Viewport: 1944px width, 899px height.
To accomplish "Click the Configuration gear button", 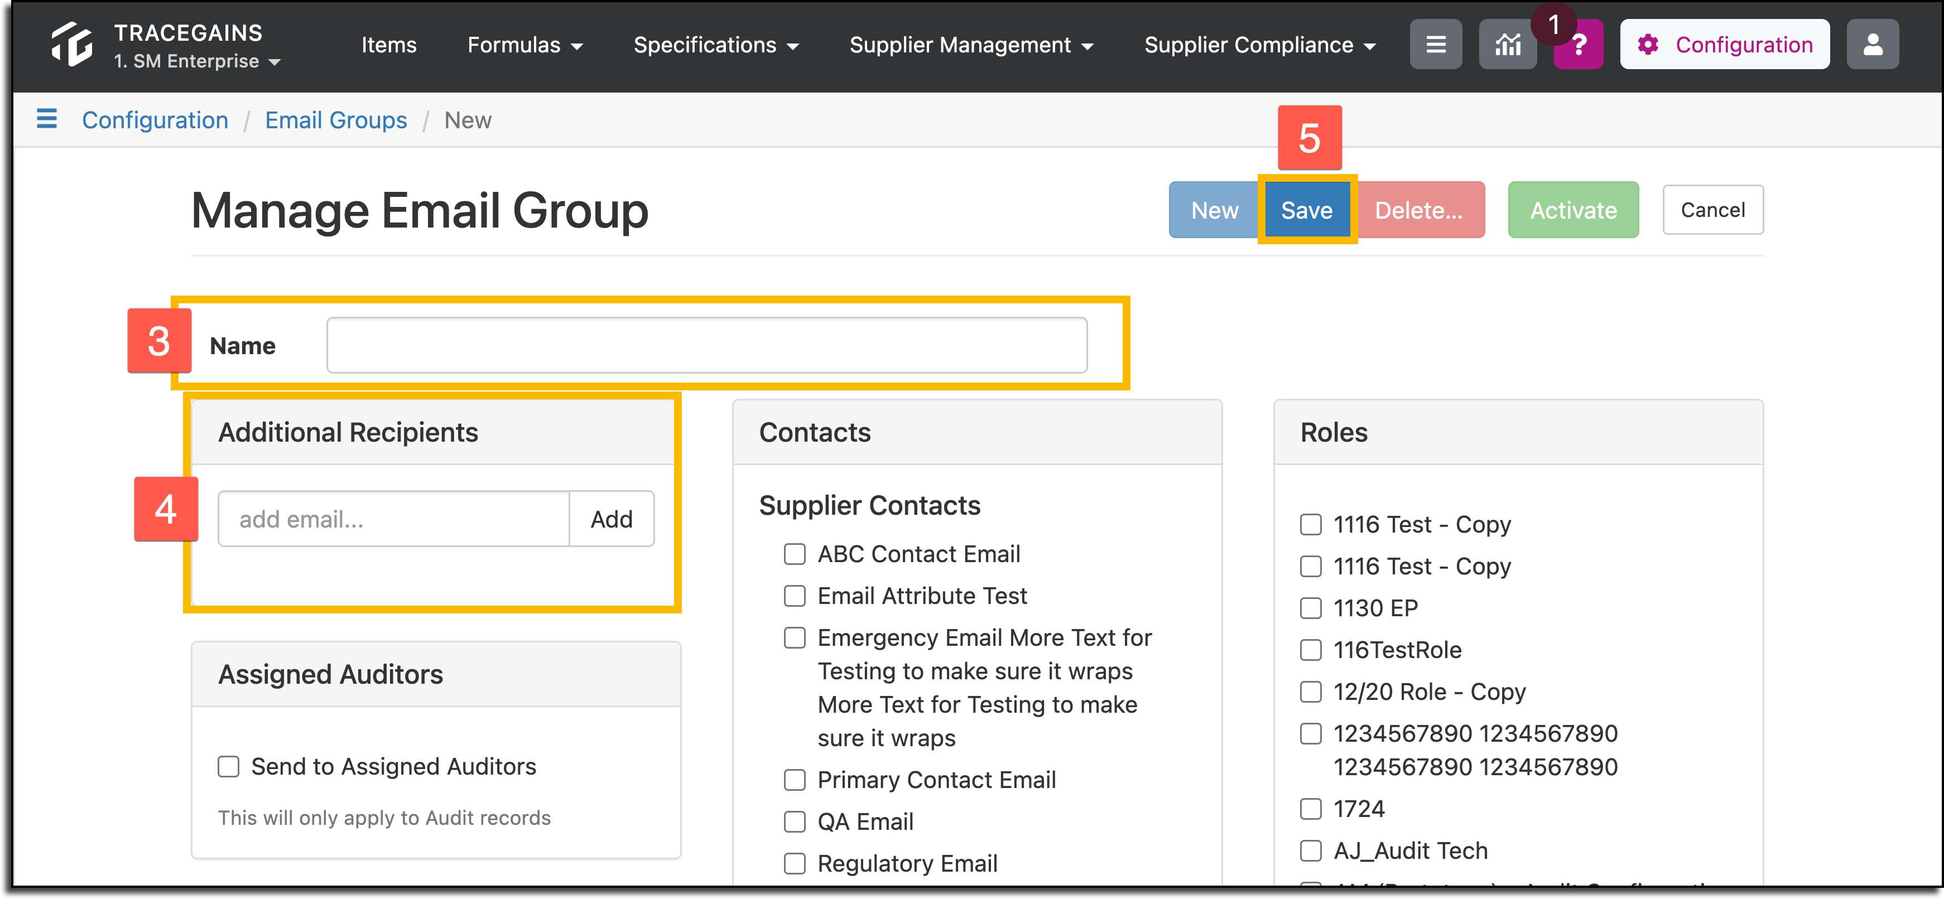I will click(1724, 45).
